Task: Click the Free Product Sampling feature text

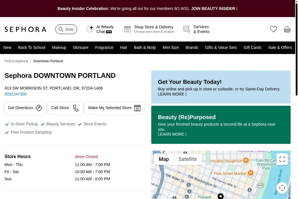Action: pyautogui.click(x=31, y=132)
